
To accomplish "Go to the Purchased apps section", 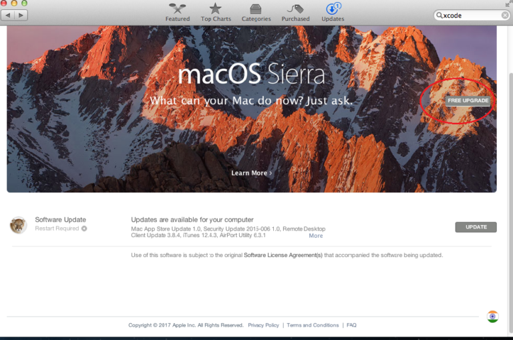I will coord(295,12).
